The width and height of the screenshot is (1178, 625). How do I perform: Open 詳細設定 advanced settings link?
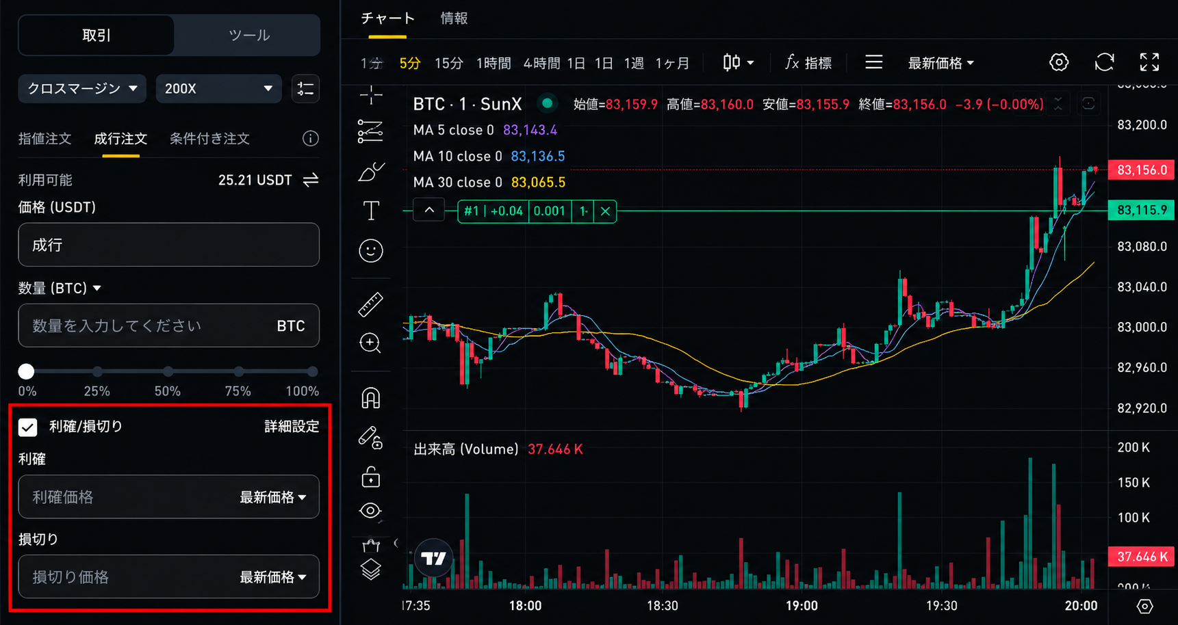[x=292, y=427]
